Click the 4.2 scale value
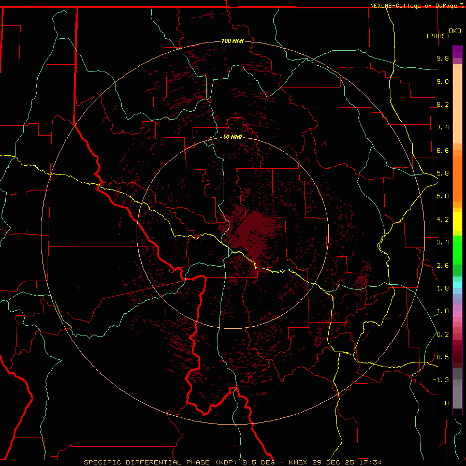The width and height of the screenshot is (466, 466). click(443, 220)
